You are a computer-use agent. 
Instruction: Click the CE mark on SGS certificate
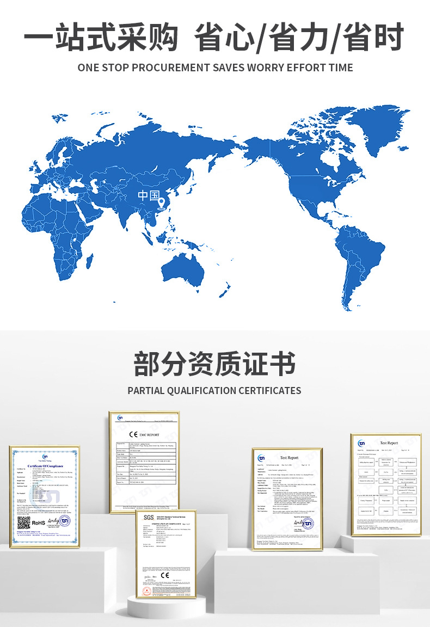tap(165, 575)
